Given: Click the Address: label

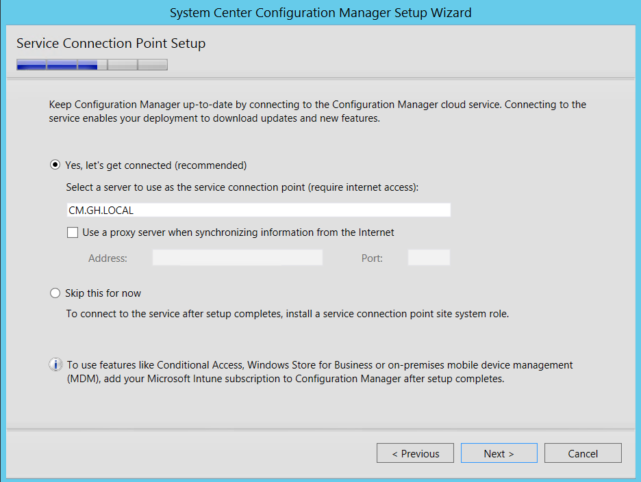Looking at the screenshot, I should pos(107,258).
